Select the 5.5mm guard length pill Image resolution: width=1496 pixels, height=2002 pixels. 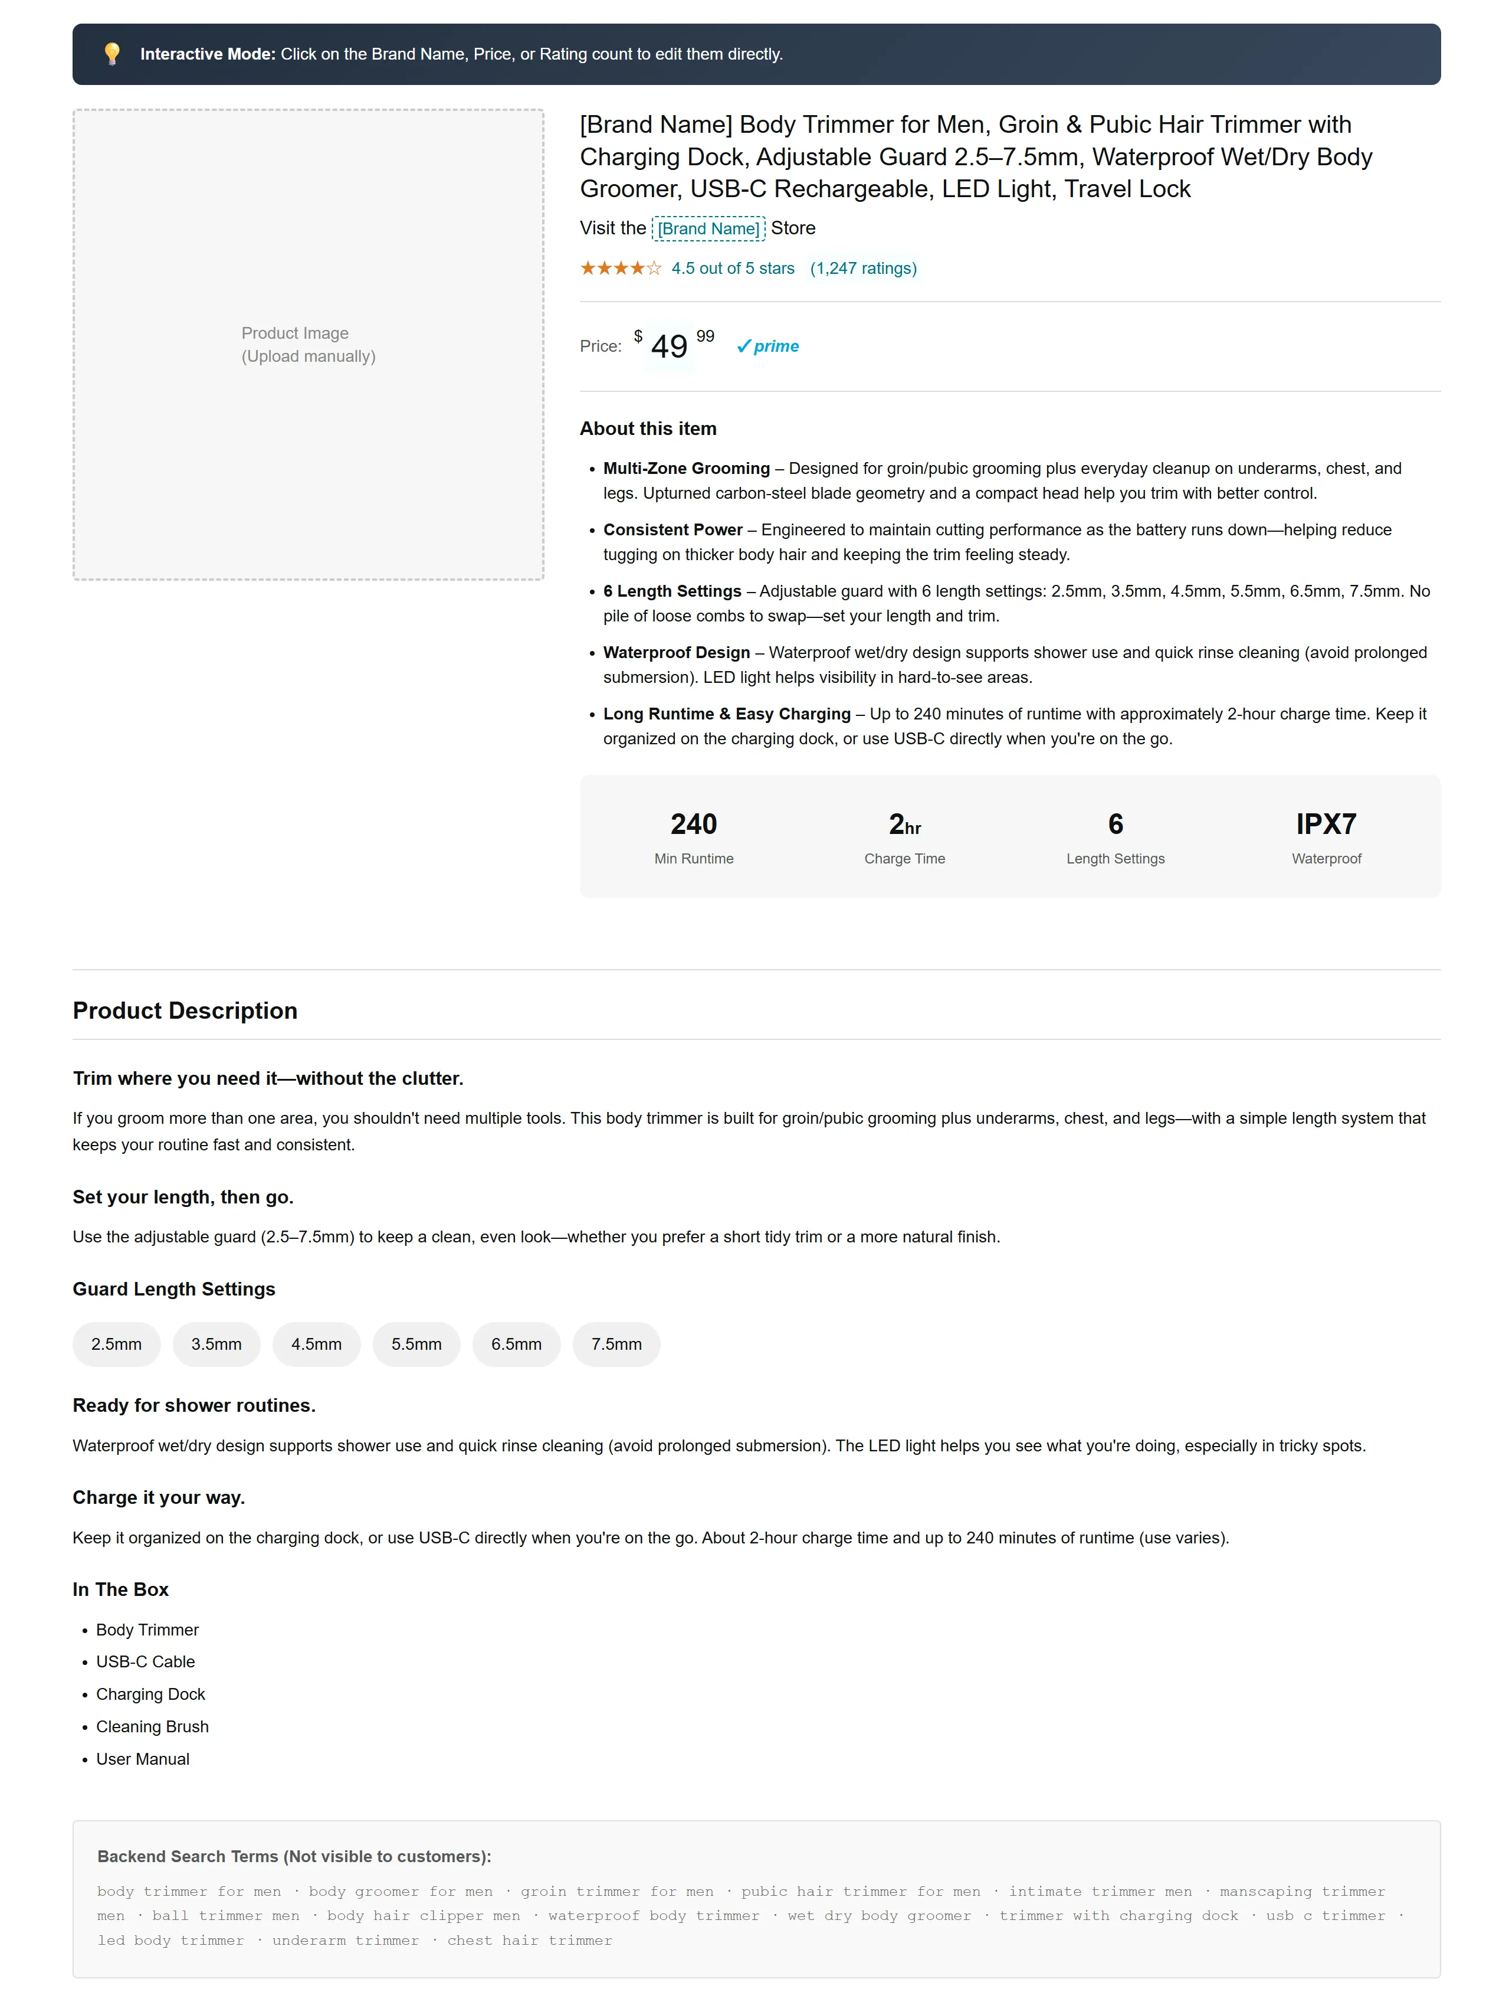pyautogui.click(x=416, y=1344)
